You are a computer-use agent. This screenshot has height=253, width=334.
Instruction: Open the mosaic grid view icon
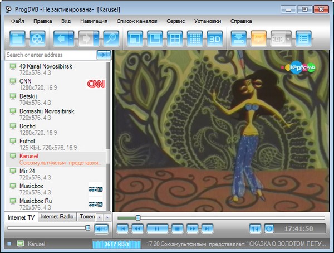(194, 38)
